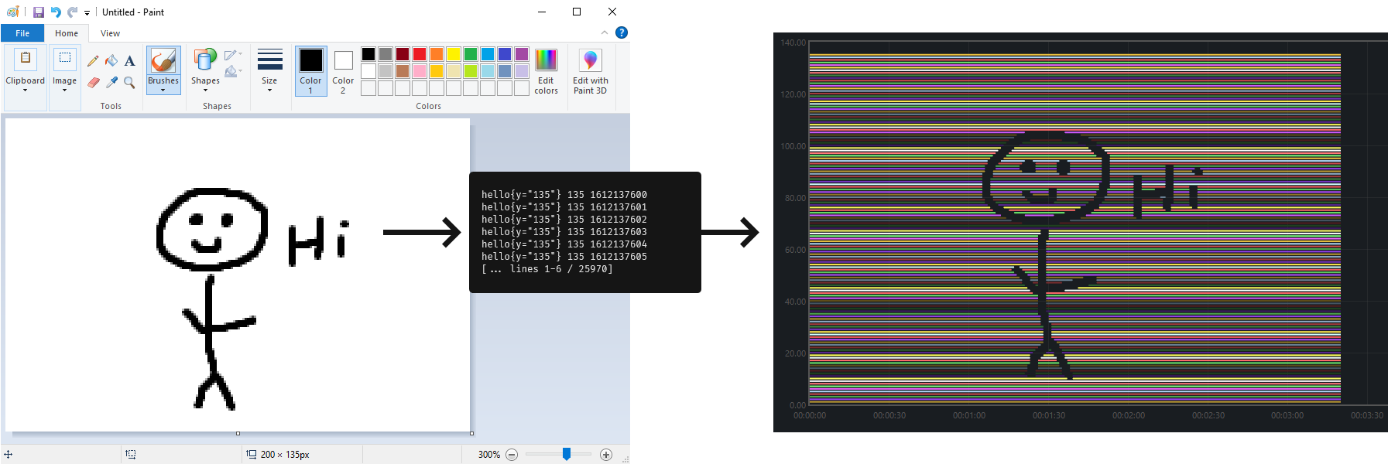
Task: Pick the red color swatch
Action: pyautogui.click(x=420, y=54)
